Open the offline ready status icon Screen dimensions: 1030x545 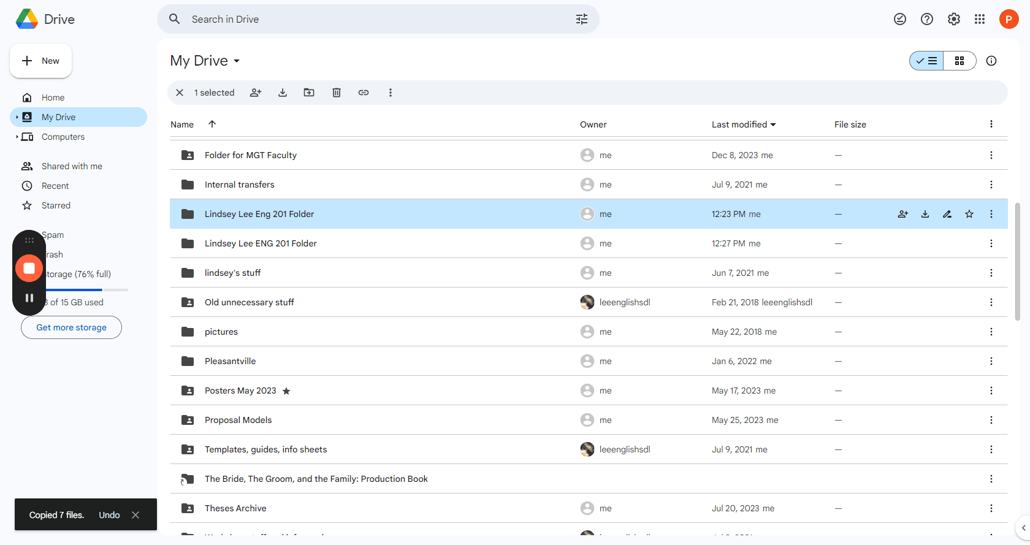900,19
